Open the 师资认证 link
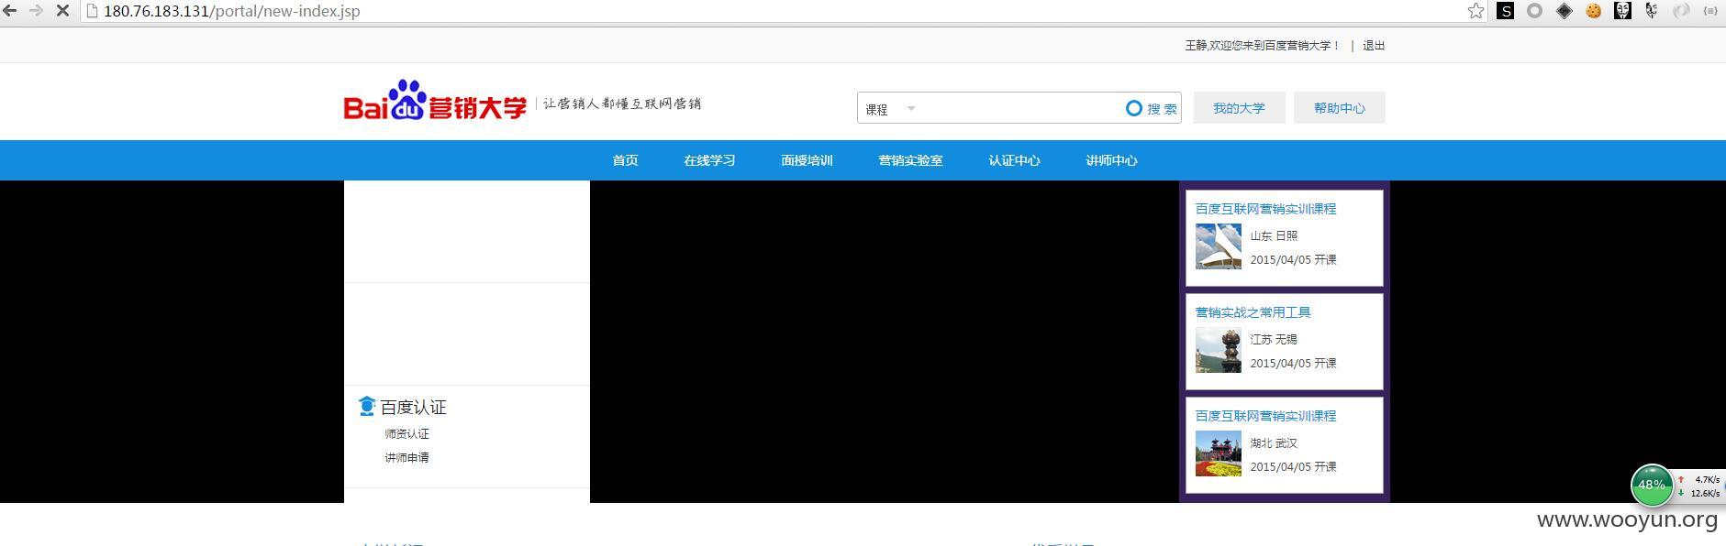This screenshot has height=546, width=1726. [406, 434]
